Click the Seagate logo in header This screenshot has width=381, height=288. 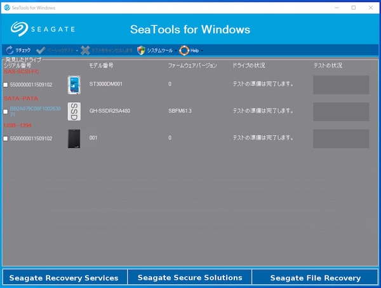[43, 29]
